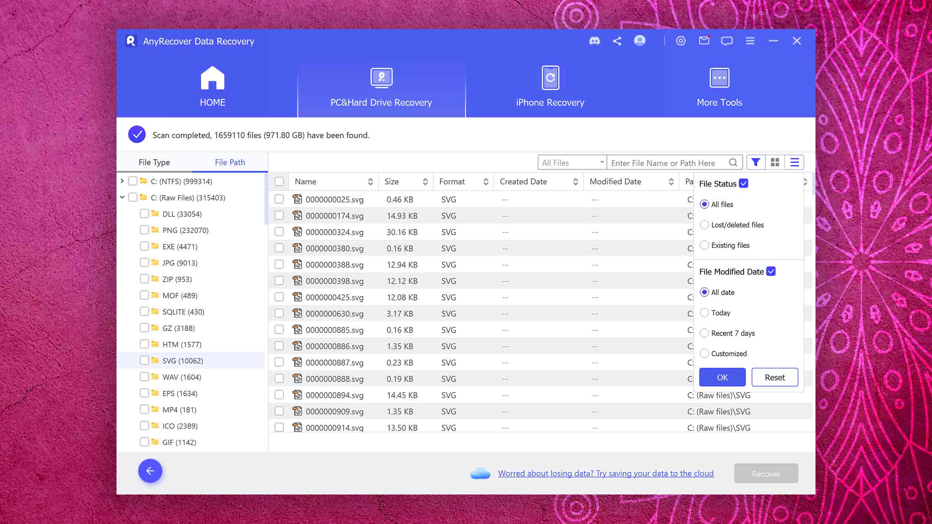
Task: Select the Existing files radio button
Action: click(x=704, y=245)
